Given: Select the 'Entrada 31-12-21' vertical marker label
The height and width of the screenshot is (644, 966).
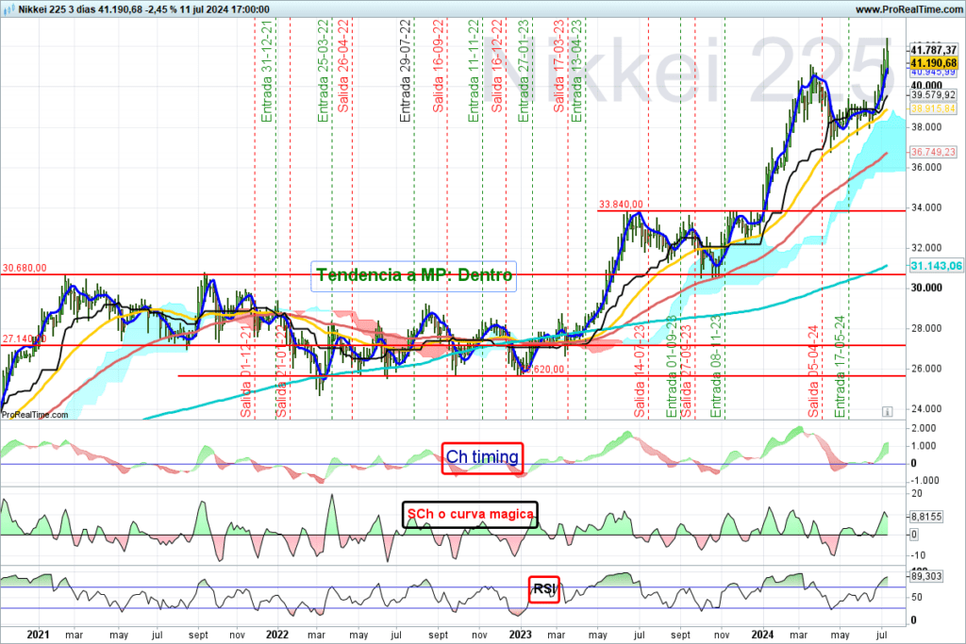Looking at the screenshot, I should [266, 71].
